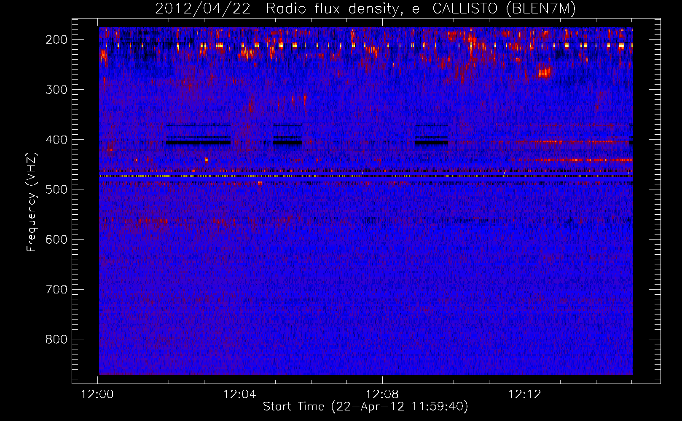Click the 800 frequency tick label
Viewport: 682px width, 421px height.
56,339
